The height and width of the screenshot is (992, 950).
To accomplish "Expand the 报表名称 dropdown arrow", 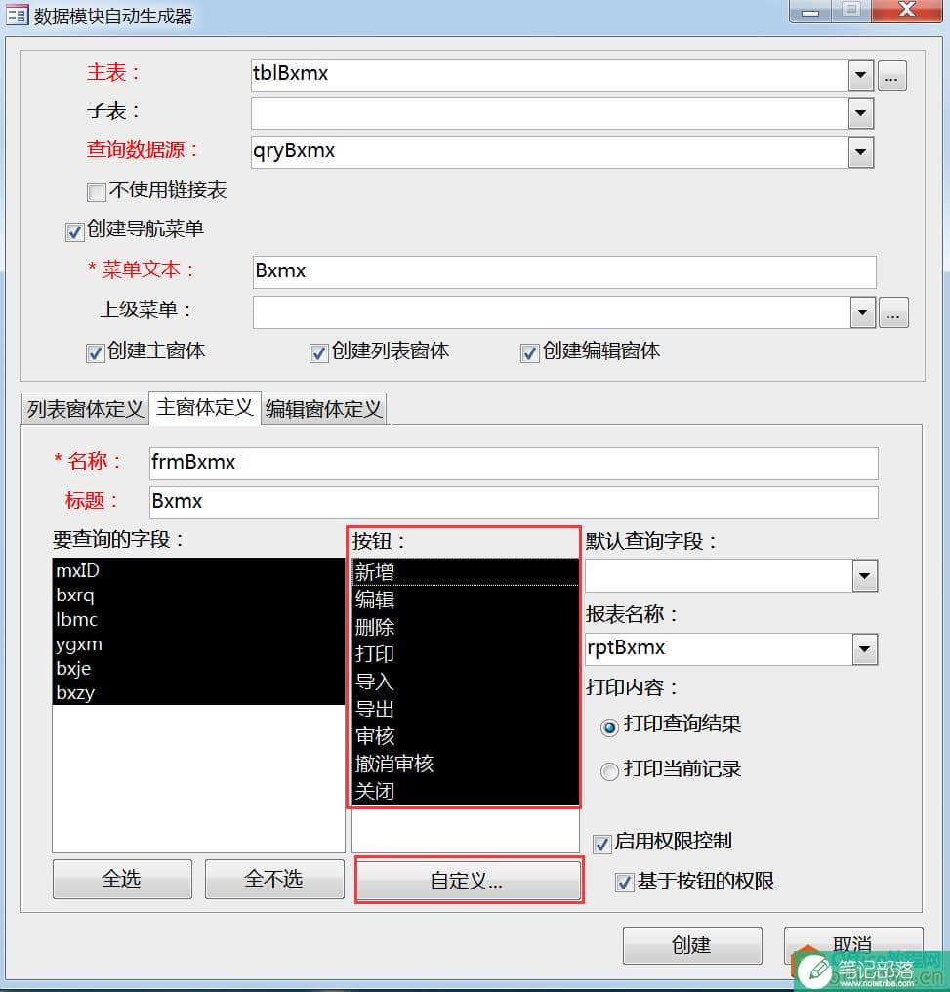I will 865,649.
